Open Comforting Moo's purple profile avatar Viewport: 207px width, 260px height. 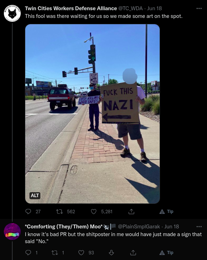tap(12, 232)
